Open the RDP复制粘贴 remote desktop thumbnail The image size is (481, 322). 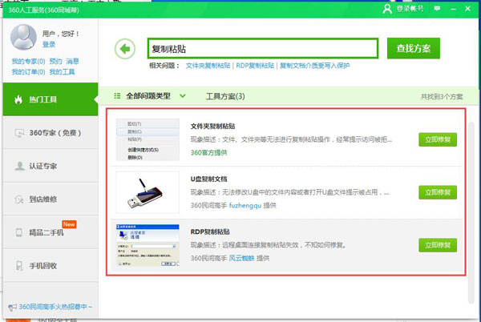click(x=148, y=245)
